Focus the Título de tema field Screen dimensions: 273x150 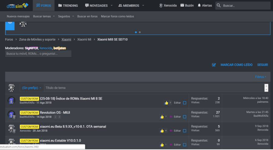pyautogui.click(x=154, y=88)
